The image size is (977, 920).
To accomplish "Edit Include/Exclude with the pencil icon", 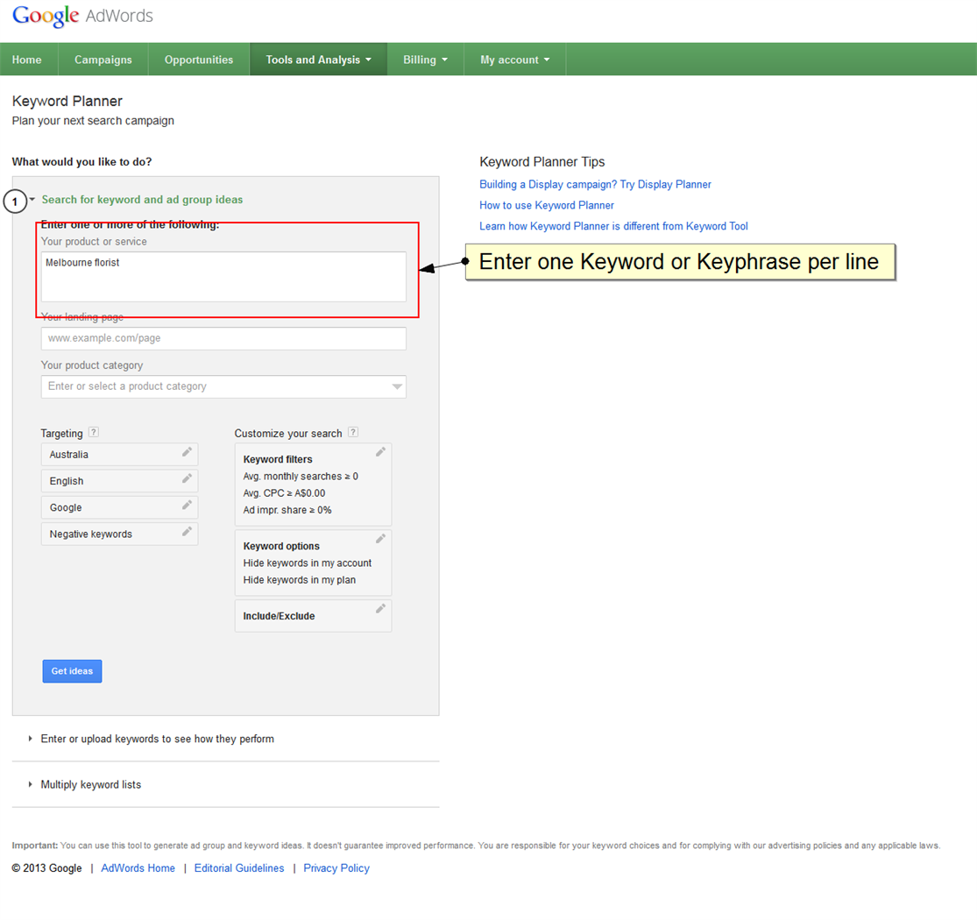I will 380,609.
